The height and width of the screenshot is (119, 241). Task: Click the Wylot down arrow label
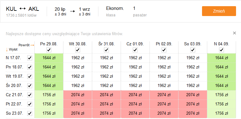click(12, 49)
